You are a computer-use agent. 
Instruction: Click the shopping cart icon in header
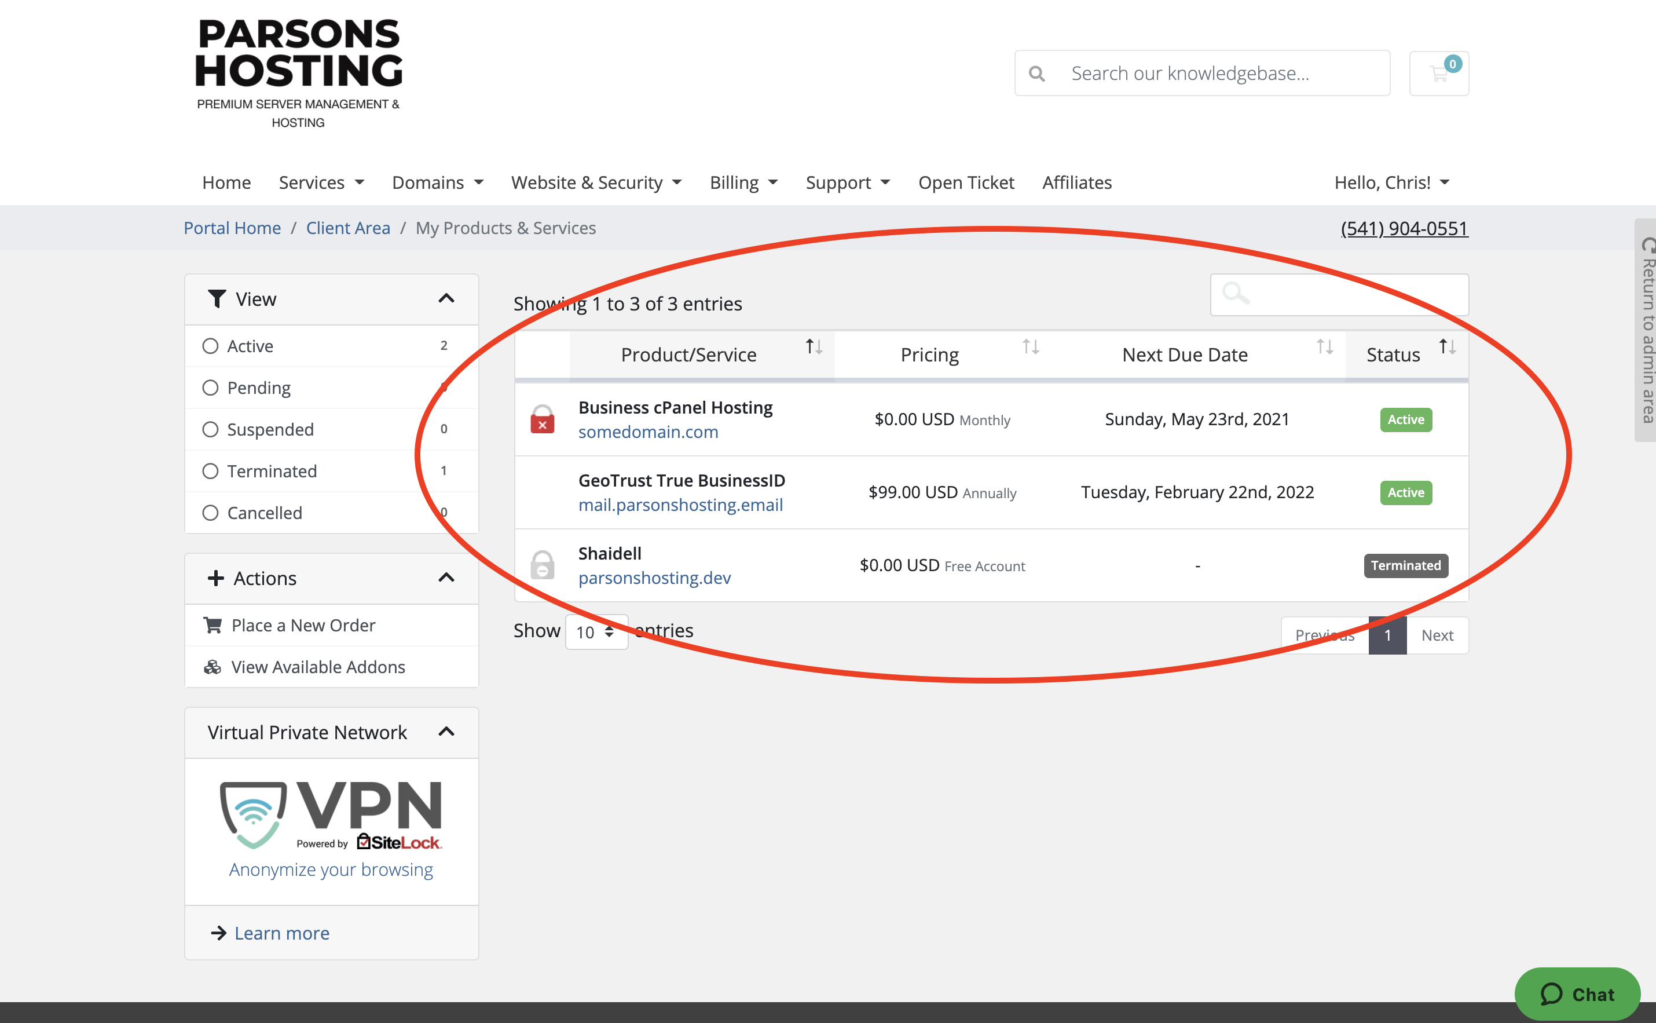[1438, 73]
